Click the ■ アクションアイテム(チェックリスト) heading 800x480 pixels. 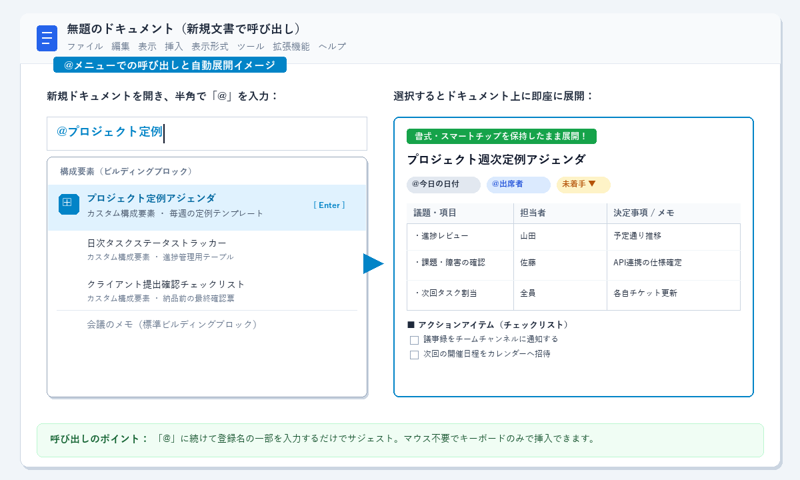coord(489,325)
